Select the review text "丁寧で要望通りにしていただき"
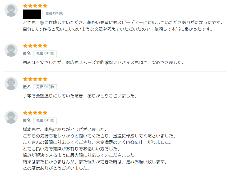 point(80,96)
